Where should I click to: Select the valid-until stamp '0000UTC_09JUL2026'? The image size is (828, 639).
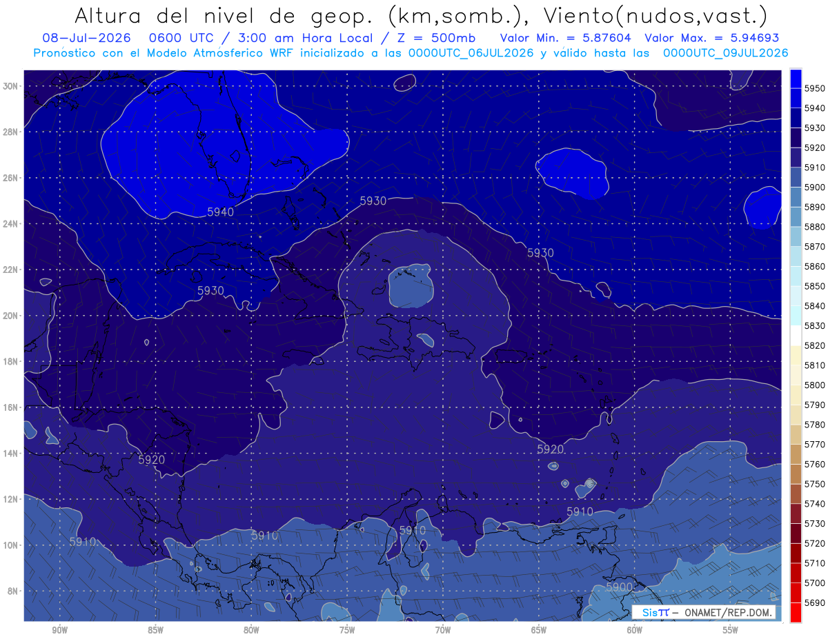[726, 52]
